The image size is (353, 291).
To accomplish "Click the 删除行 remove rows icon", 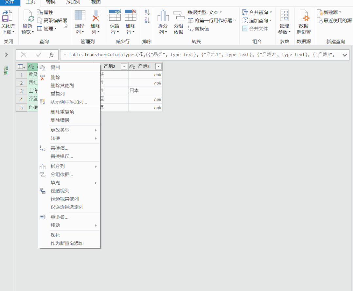I will (x=130, y=15).
